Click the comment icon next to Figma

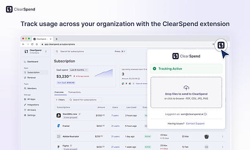point(71,146)
